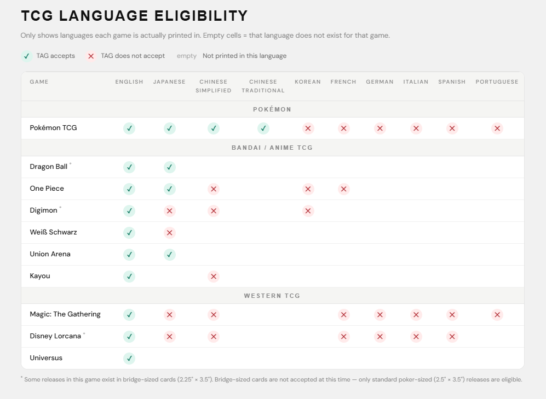Click Disney Lorcana Spanish X icon
The width and height of the screenshot is (546, 399).
(452, 337)
